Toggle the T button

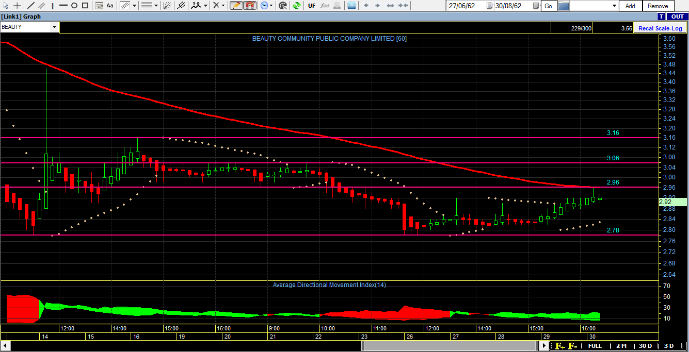(x=662, y=16)
